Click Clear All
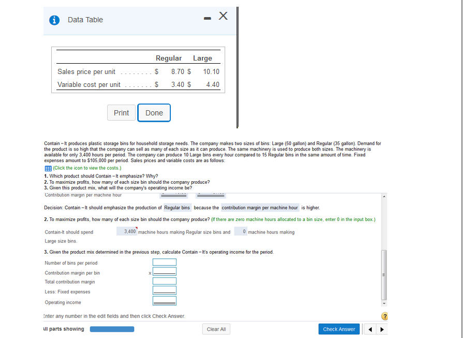 tap(216, 329)
